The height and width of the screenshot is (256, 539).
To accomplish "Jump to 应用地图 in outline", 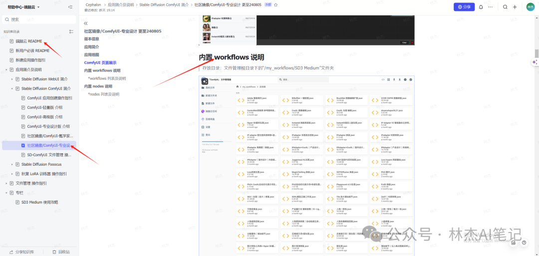I will [92, 54].
